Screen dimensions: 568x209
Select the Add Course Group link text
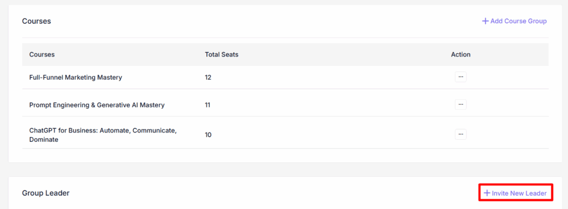click(x=519, y=21)
